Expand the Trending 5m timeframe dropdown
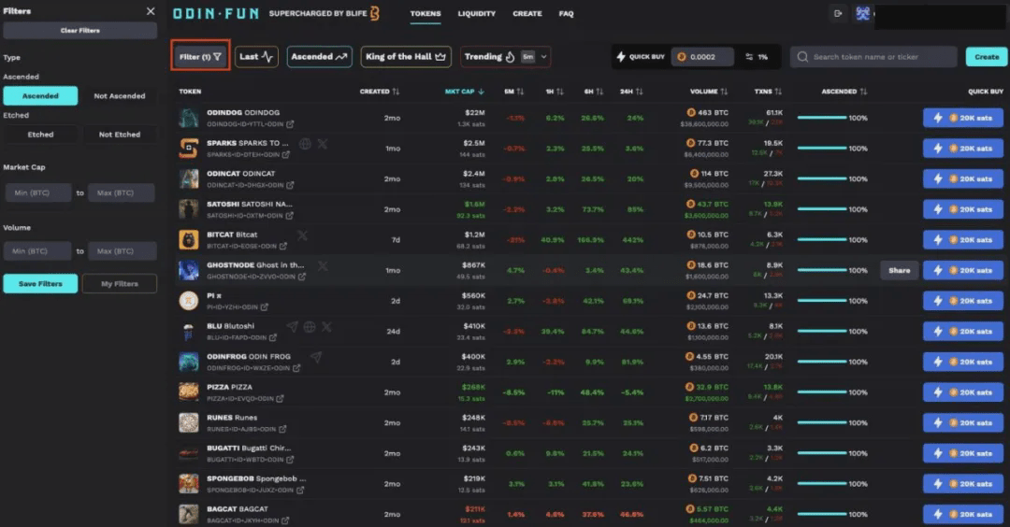The width and height of the screenshot is (1010, 527). [x=543, y=57]
